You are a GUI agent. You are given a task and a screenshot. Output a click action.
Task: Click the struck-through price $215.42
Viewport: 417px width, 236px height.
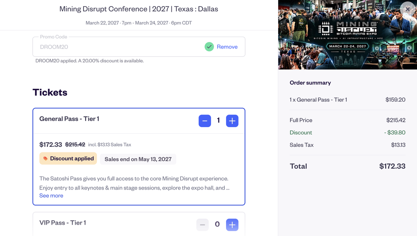coord(75,144)
